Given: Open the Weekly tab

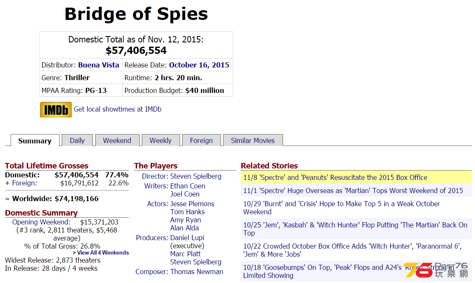Looking at the screenshot, I should coord(160,140).
